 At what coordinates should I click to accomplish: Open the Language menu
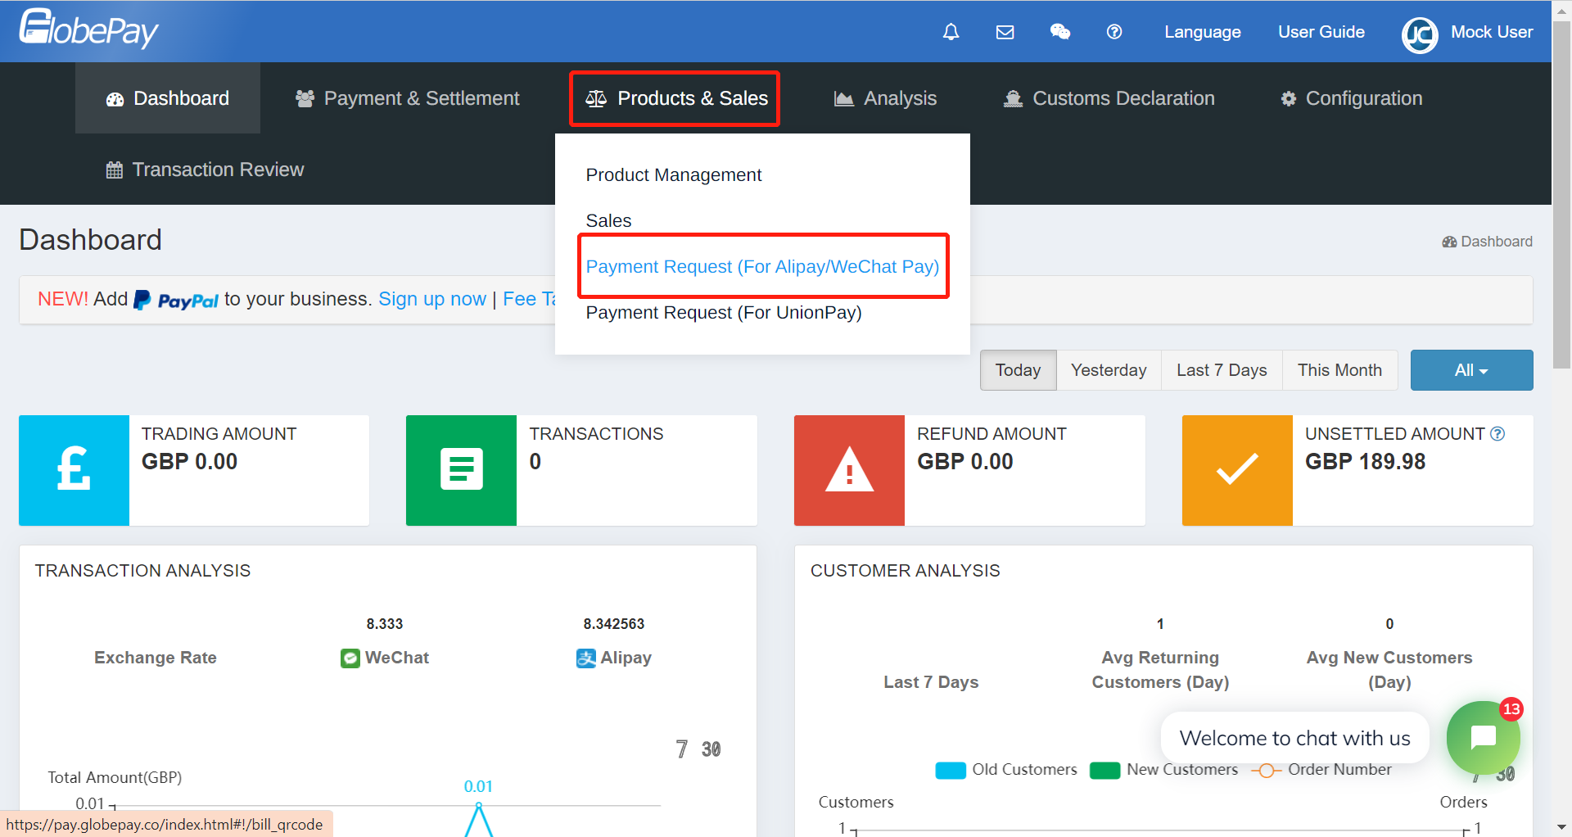(x=1202, y=32)
